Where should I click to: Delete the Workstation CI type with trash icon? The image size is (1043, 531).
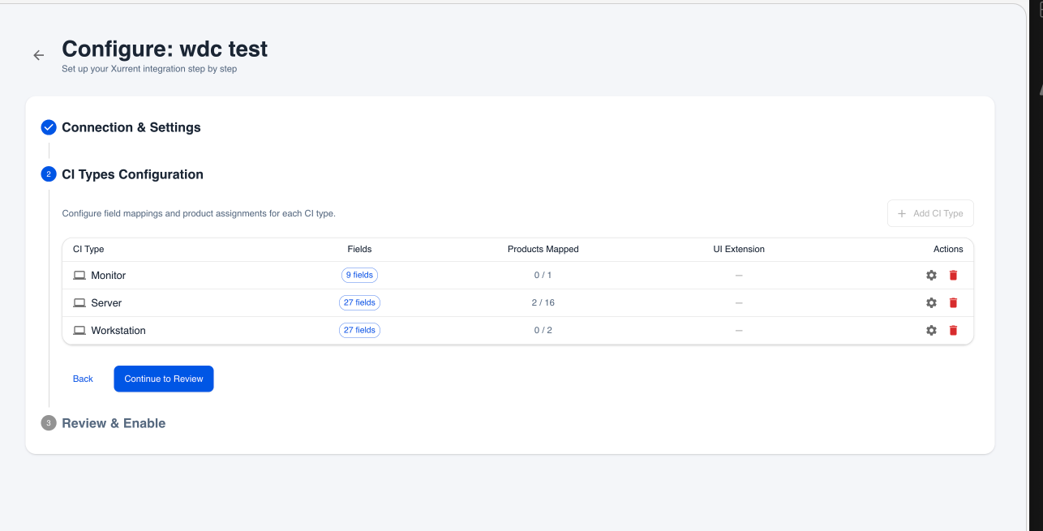(x=953, y=330)
